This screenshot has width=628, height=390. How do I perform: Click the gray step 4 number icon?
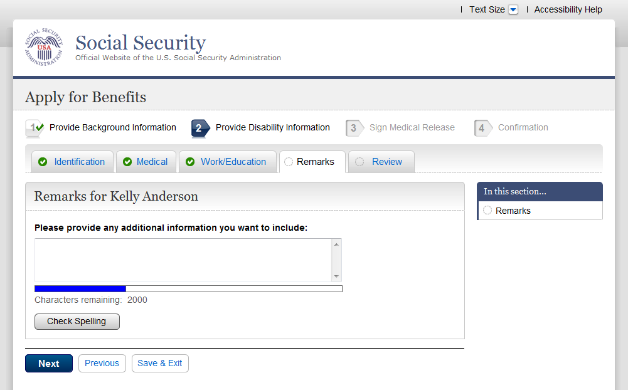(482, 128)
